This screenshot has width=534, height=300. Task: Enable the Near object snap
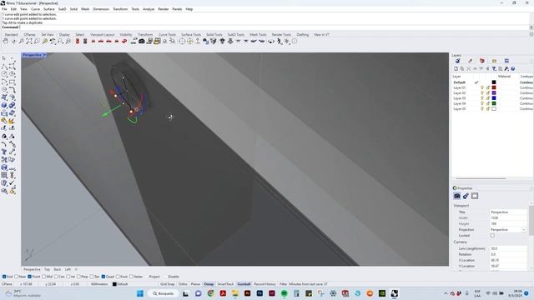[x=17, y=277]
